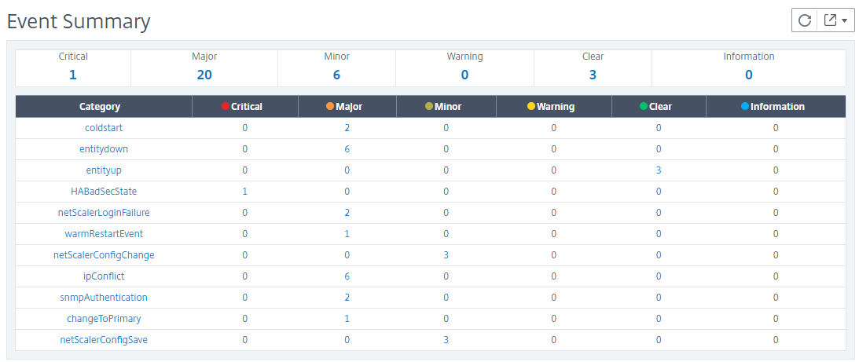Open the snmpAuthentication category

pos(104,298)
